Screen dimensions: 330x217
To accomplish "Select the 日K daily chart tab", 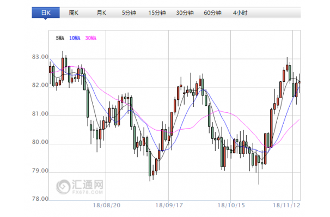I will point(46,13).
